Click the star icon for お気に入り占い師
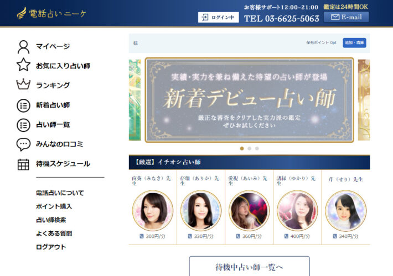393x276 pixels. click(23, 65)
